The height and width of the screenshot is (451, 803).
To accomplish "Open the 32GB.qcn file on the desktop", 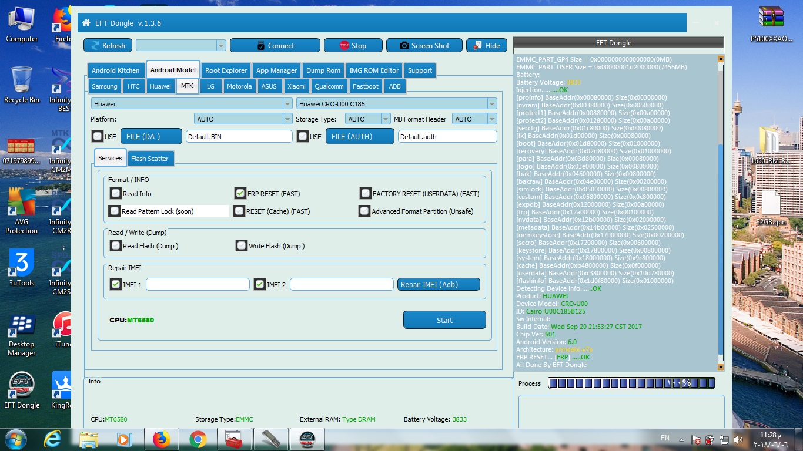I will click(x=771, y=207).
